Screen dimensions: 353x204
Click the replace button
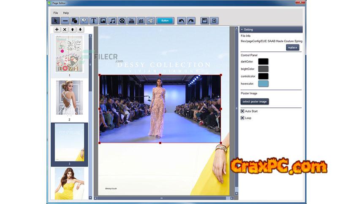(x=292, y=48)
